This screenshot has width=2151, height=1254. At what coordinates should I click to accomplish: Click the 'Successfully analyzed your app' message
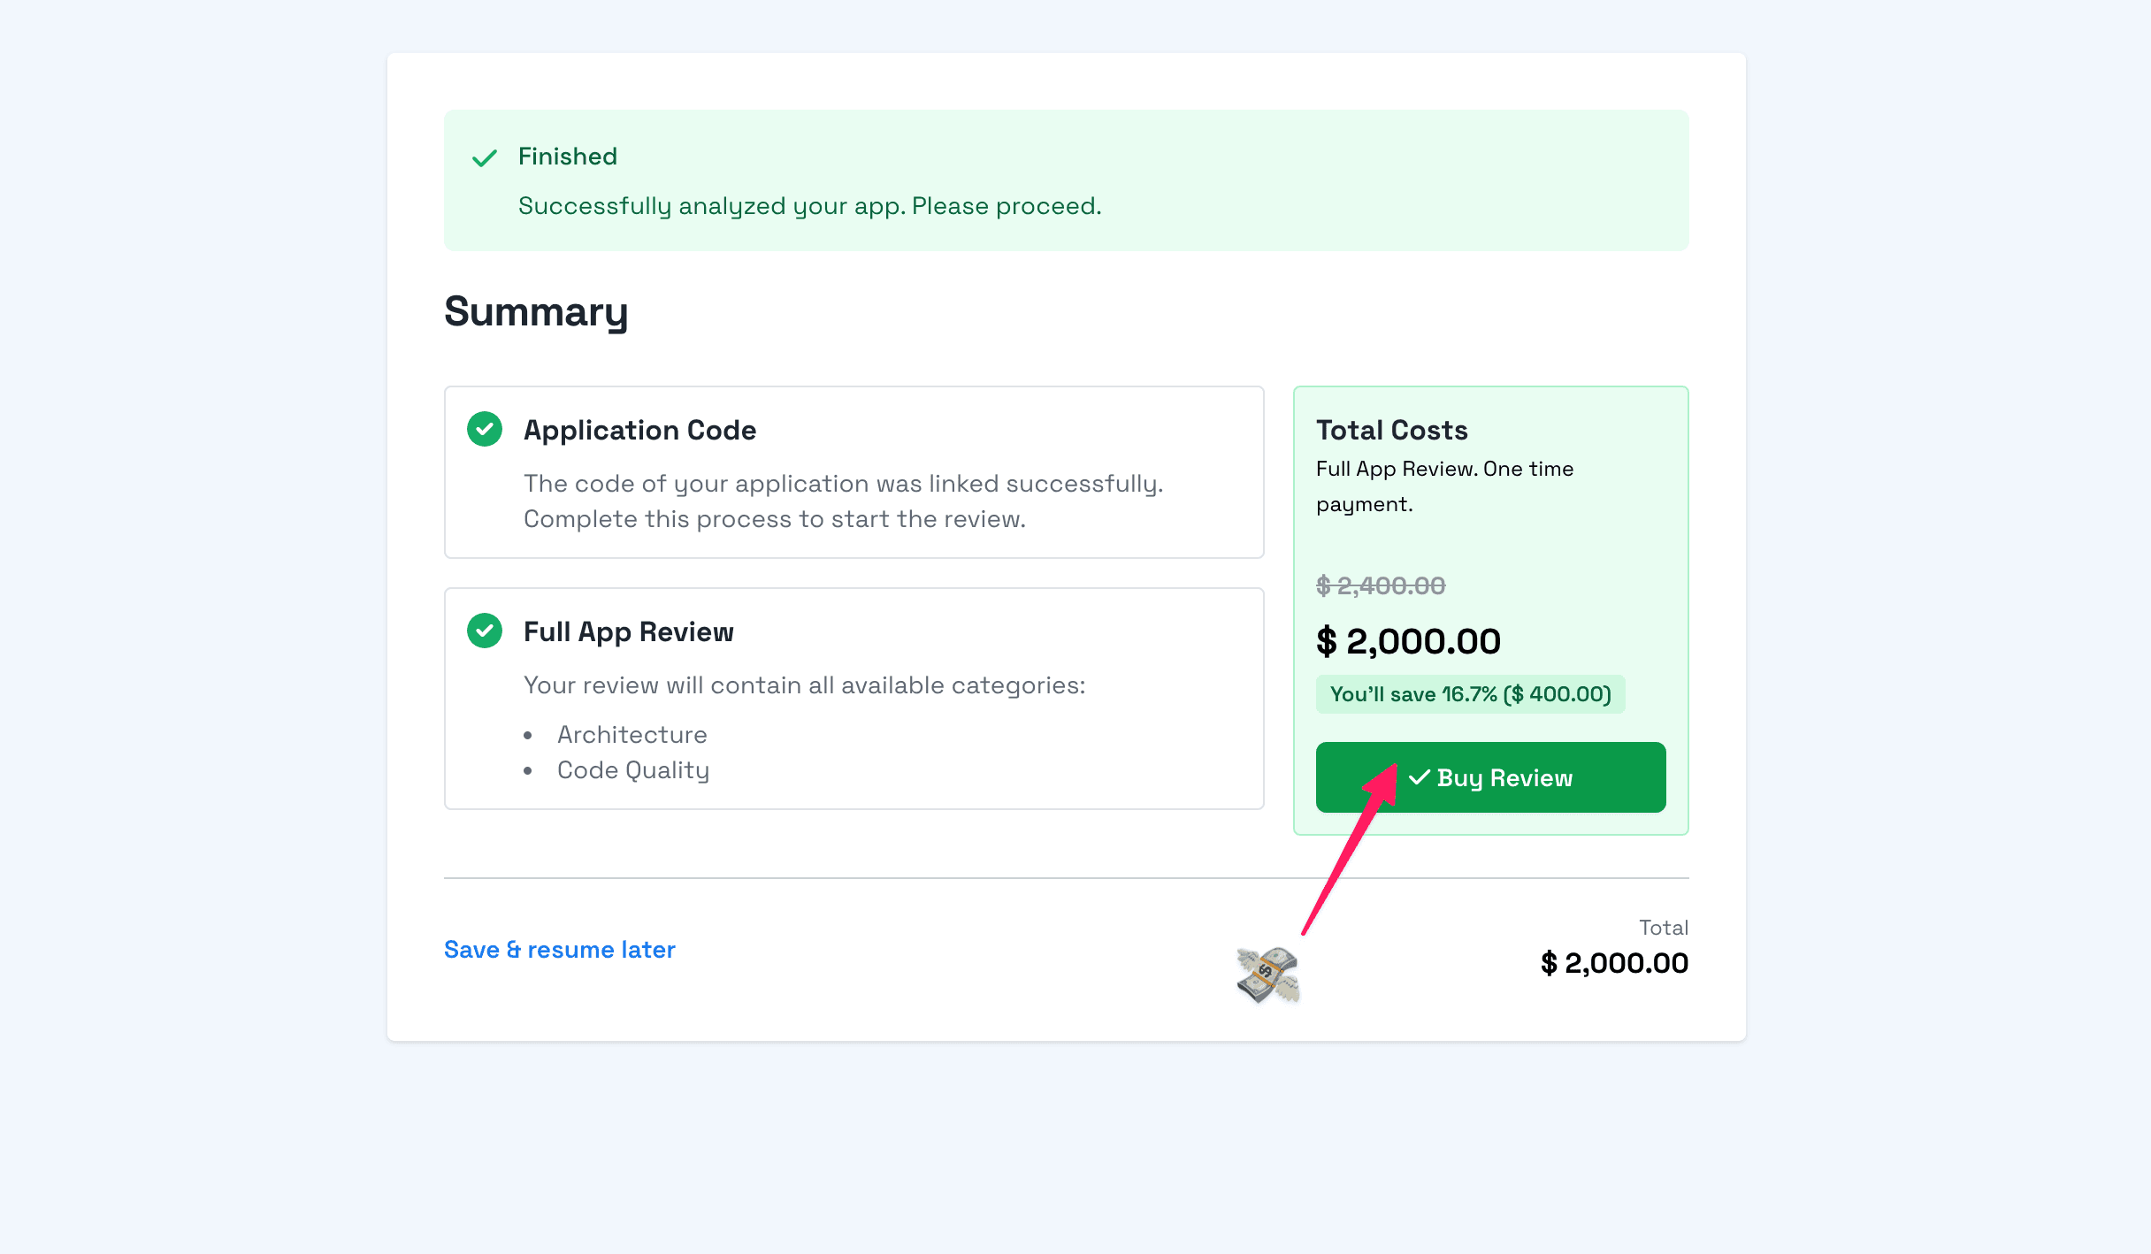(809, 205)
